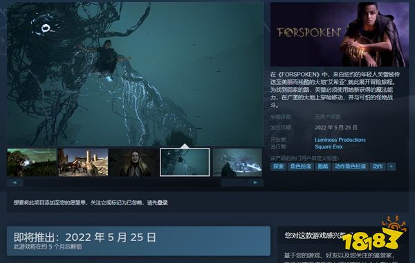Viewport: 415px width, 263px height.
Task: Select the third thumbnail of a pale woman
Action: click(x=133, y=162)
